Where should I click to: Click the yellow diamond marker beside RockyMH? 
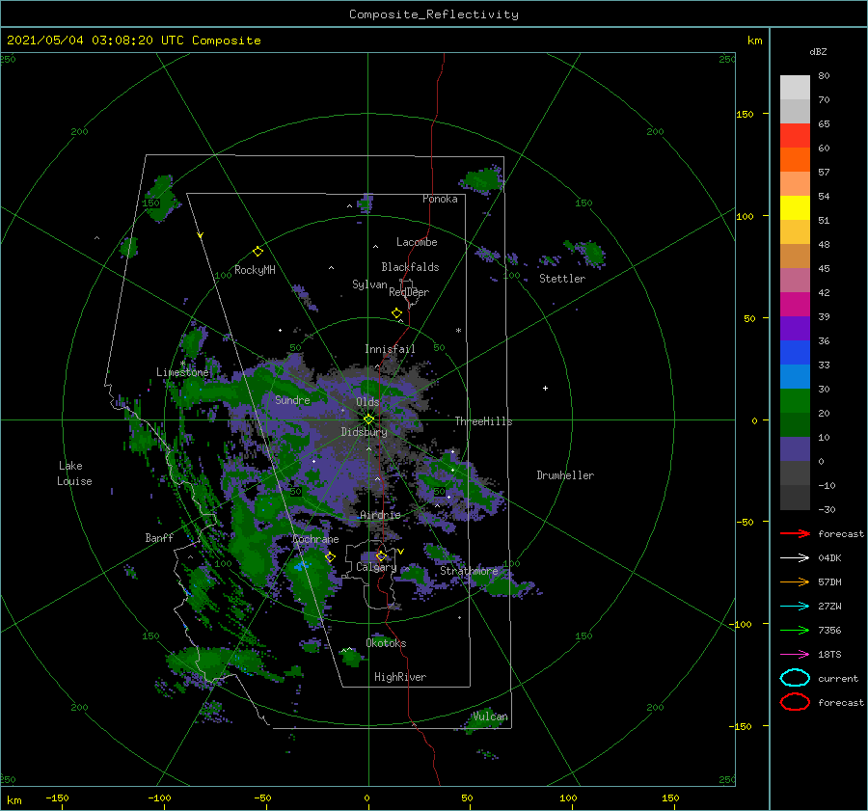tap(258, 252)
